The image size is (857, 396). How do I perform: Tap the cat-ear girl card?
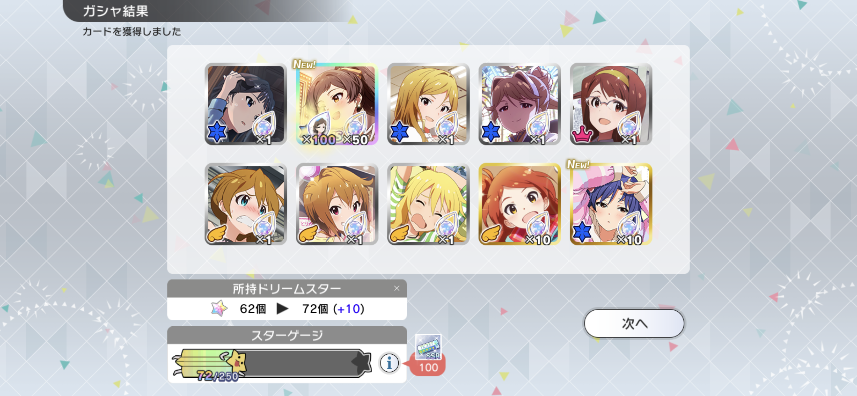520,104
